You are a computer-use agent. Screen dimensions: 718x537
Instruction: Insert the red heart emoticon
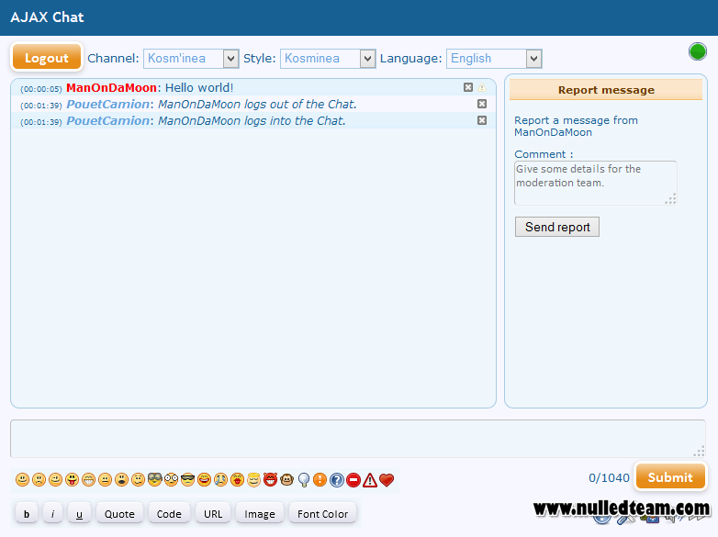tap(387, 479)
